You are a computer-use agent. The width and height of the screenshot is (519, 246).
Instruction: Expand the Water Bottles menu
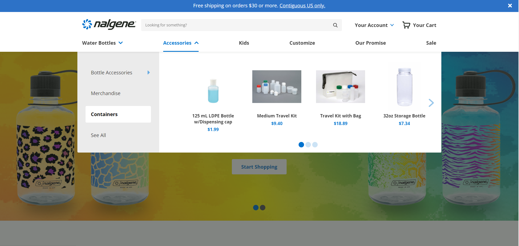pyautogui.click(x=102, y=43)
